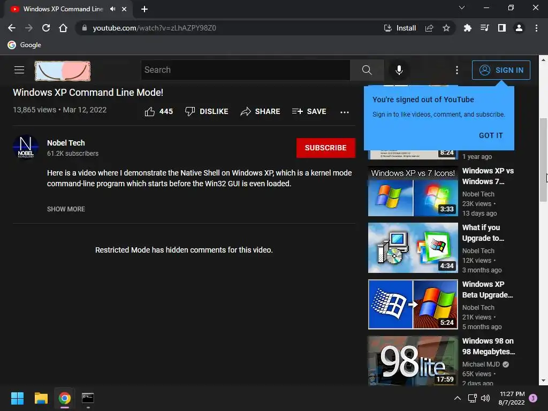Viewport: 548px width, 411px height.
Task: Open the Nobel Tech channel avatar
Action: (x=26, y=147)
